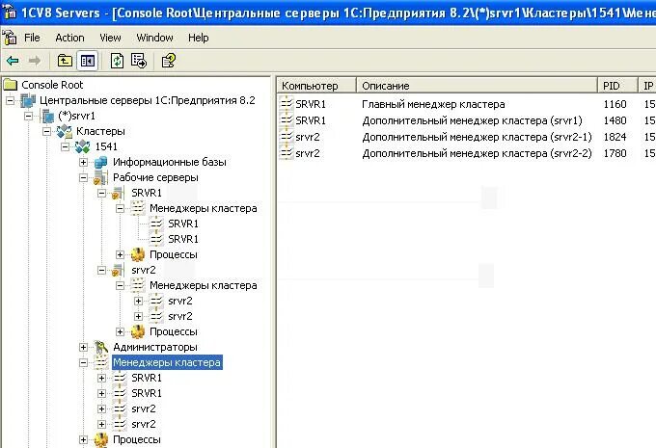Screen dimensions: 656x448
Task: Select the Главный менеджер кластера row
Action: 467,104
